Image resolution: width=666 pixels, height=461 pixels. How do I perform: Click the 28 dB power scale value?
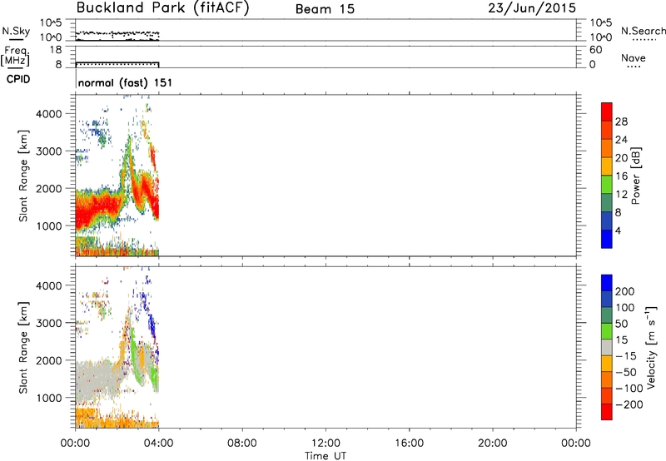(x=621, y=121)
